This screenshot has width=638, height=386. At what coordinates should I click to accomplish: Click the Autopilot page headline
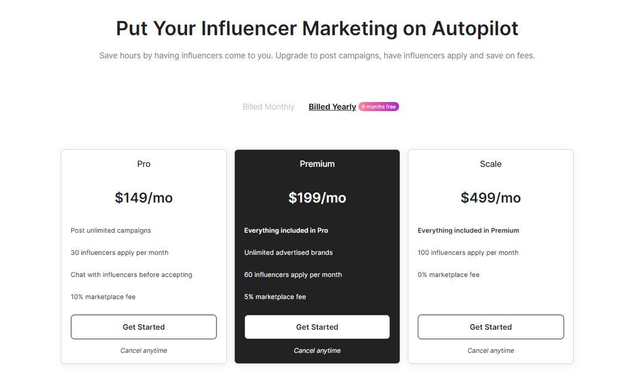pyautogui.click(x=317, y=28)
